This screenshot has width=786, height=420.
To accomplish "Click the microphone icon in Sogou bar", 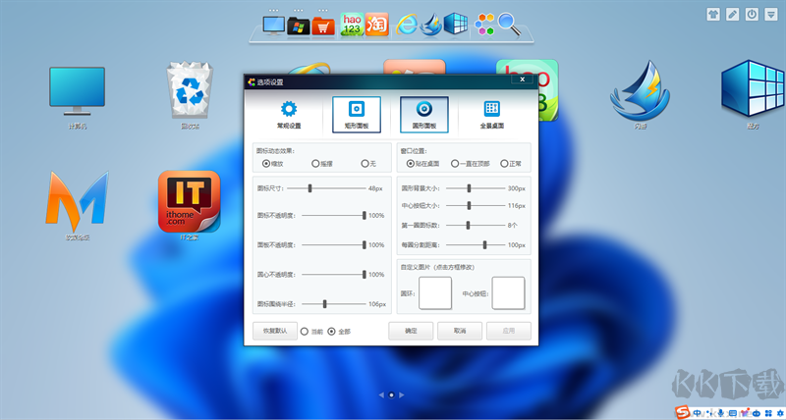I will point(721,413).
